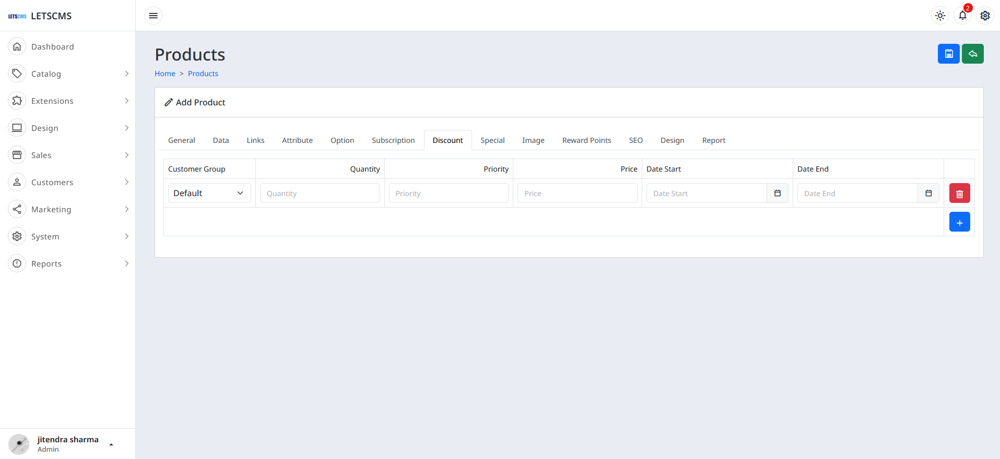This screenshot has width=1000, height=459.
Task: Click the Quantity input field
Action: pyautogui.click(x=320, y=194)
